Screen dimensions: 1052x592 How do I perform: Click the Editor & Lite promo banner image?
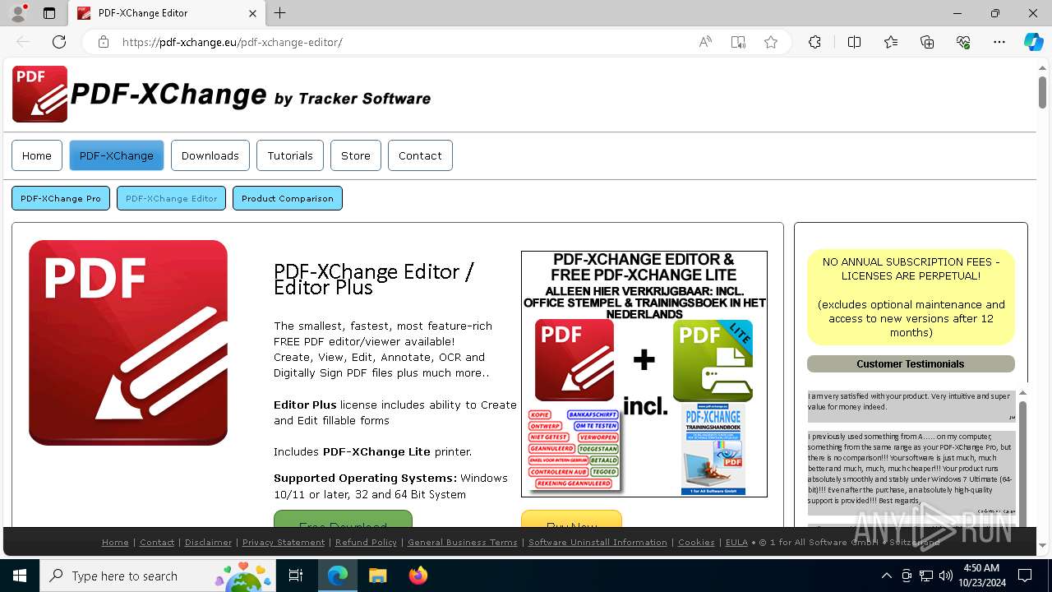coord(644,374)
